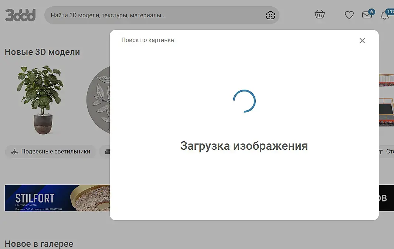Select the Подвесные светильники category chip
This screenshot has height=249, width=394.
51,152
